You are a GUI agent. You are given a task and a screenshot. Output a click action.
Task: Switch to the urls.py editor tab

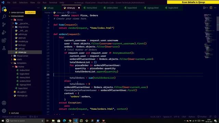(x=50, y=8)
